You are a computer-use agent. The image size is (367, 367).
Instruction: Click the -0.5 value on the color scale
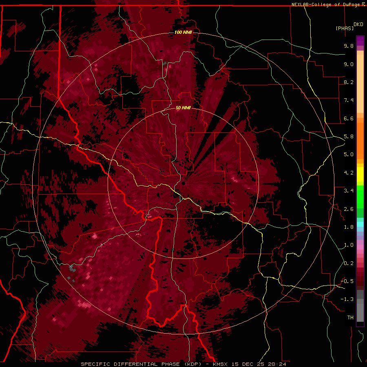coord(347,281)
